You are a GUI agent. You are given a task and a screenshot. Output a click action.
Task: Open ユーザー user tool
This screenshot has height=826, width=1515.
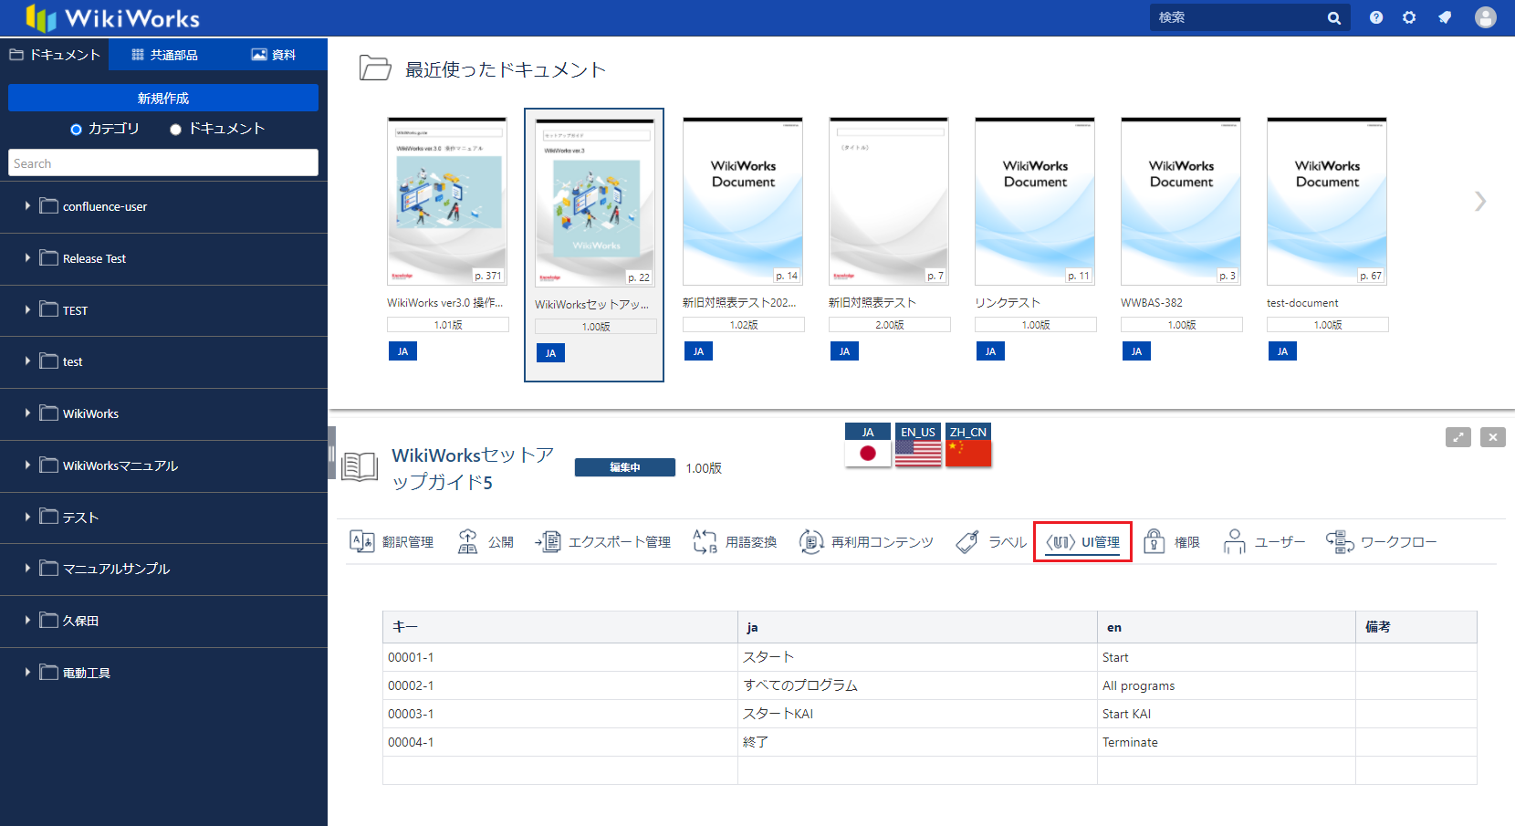pos(1264,542)
